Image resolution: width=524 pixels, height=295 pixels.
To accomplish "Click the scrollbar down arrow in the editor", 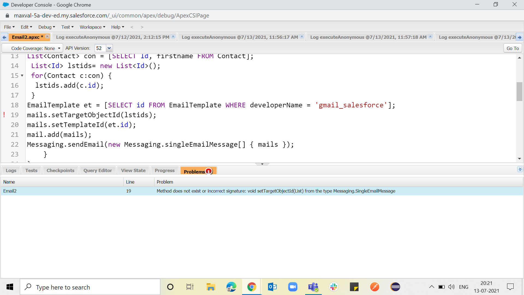I will (x=520, y=158).
